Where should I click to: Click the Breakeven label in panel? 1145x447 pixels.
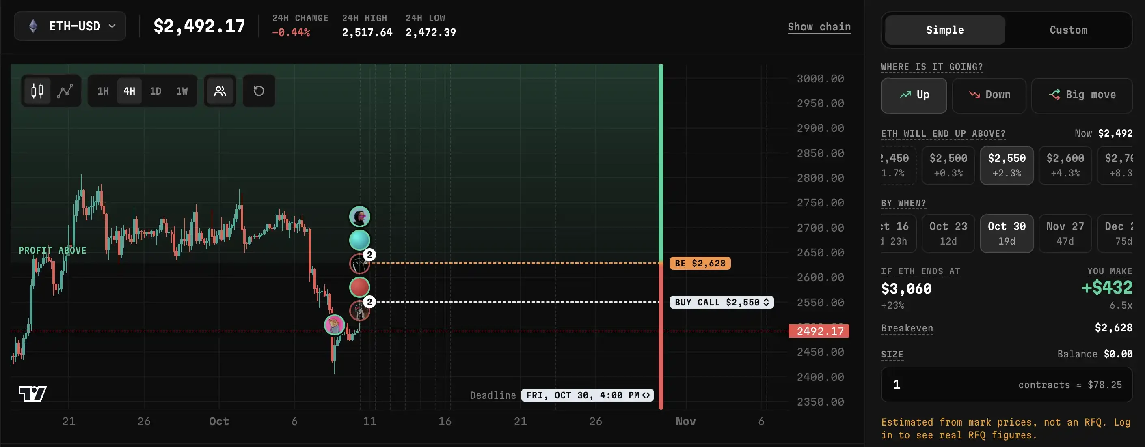pyautogui.click(x=907, y=328)
